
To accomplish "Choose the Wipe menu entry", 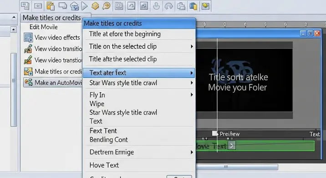I will (x=139, y=103).
